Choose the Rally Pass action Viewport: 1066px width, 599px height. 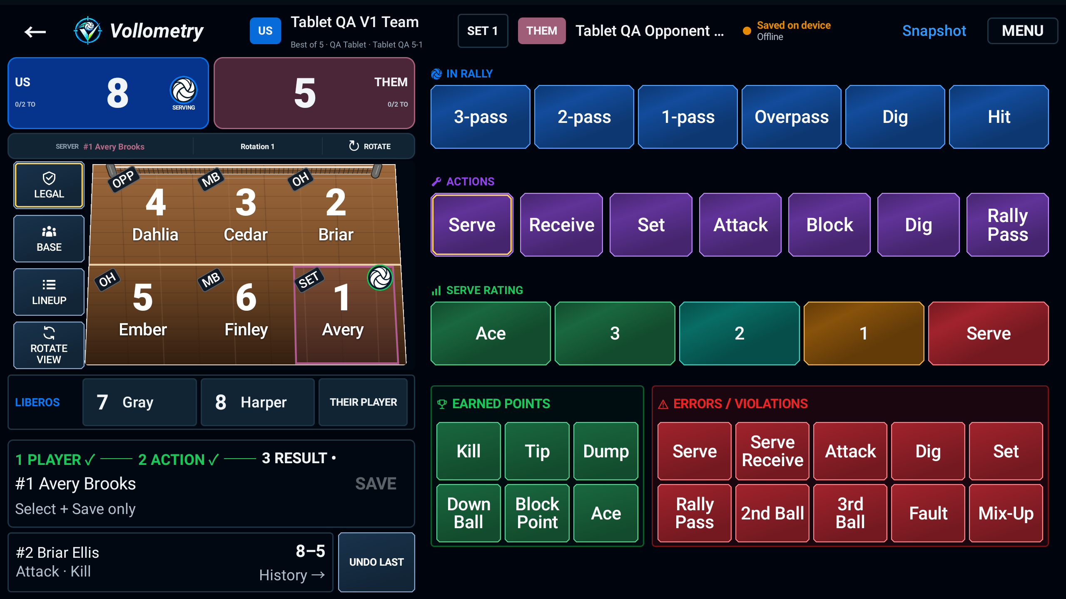coord(1007,225)
